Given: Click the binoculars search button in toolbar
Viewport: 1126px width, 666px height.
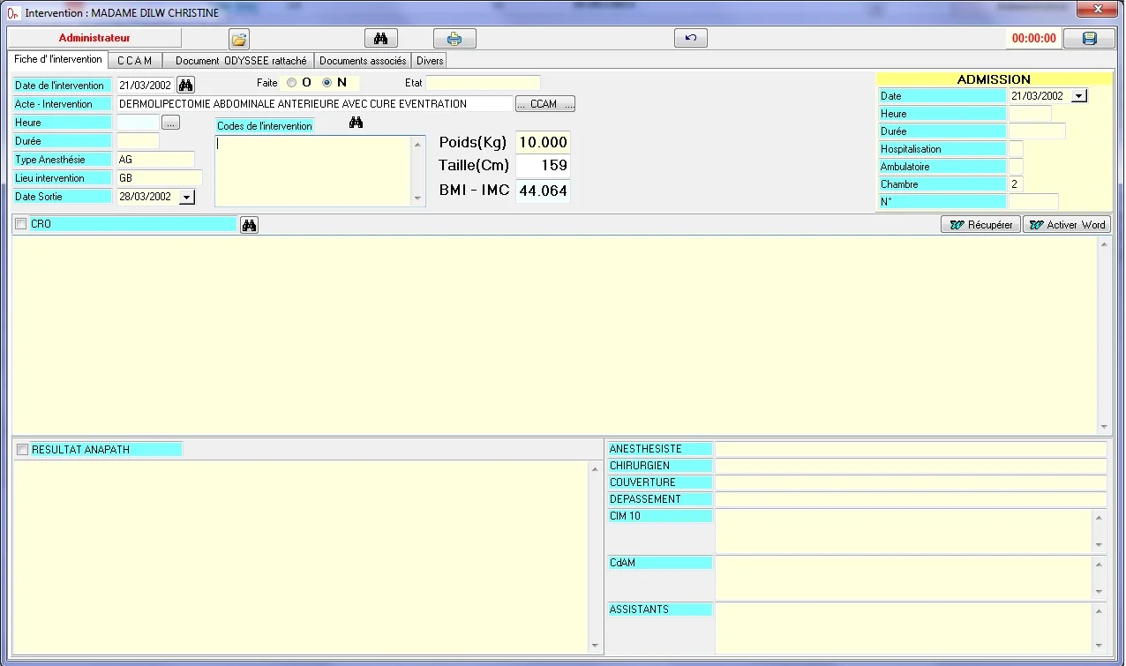Looking at the screenshot, I should click(x=381, y=39).
